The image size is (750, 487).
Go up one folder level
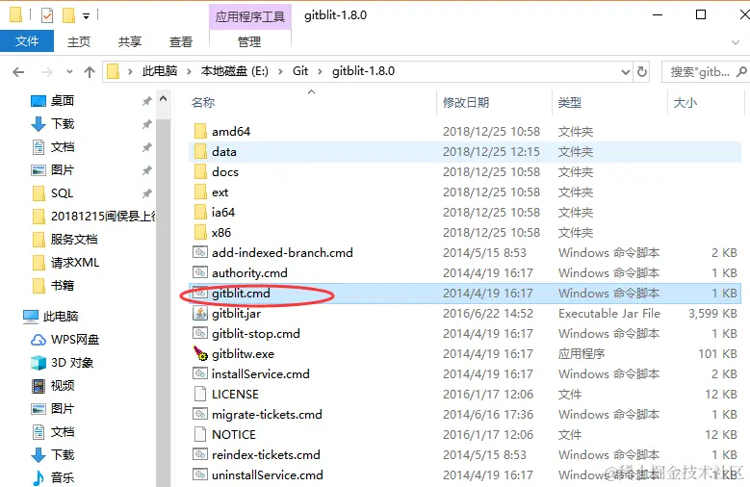coord(90,72)
